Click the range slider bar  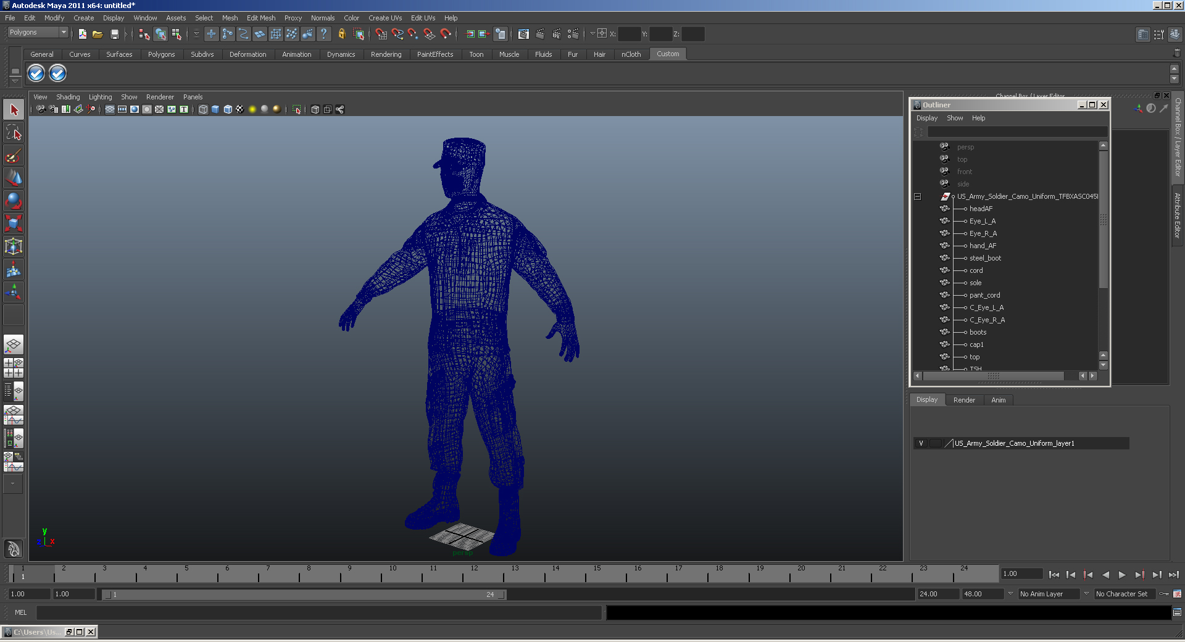(304, 594)
